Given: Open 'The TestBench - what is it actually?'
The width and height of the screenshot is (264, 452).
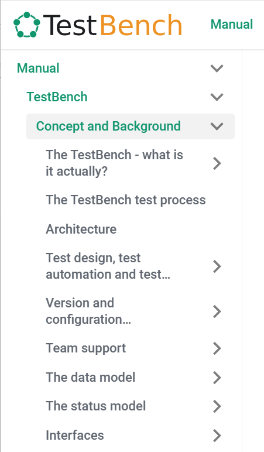Looking at the screenshot, I should (x=114, y=163).
